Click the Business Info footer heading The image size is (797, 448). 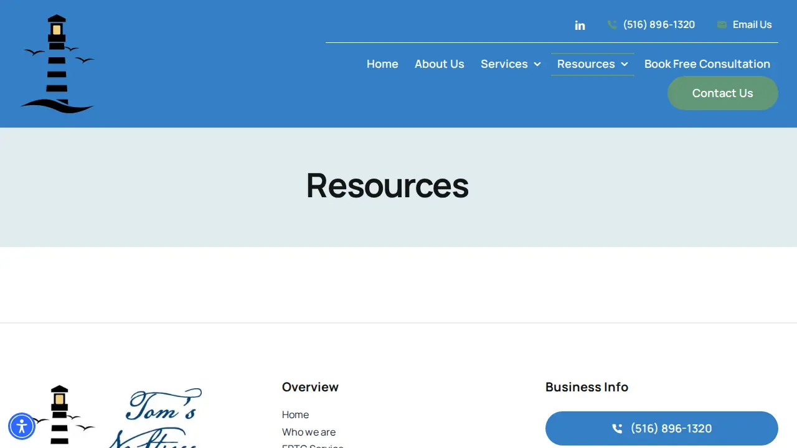point(587,387)
